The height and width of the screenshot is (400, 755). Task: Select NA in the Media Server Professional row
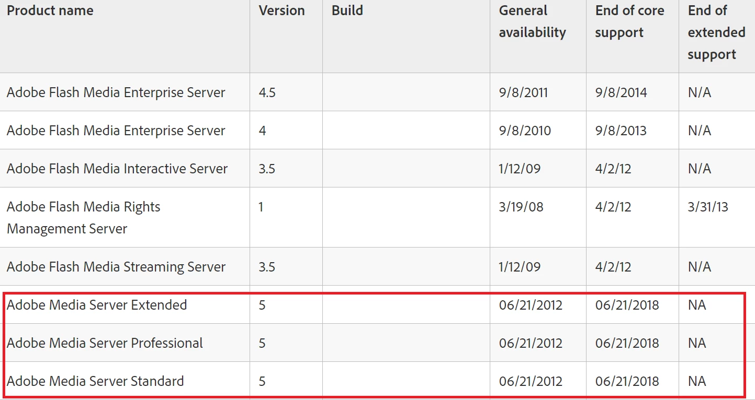pyautogui.click(x=697, y=343)
